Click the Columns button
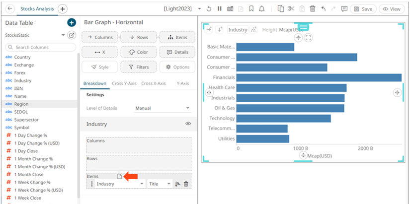Image resolution: width=410 pixels, height=204 pixels. (99, 37)
